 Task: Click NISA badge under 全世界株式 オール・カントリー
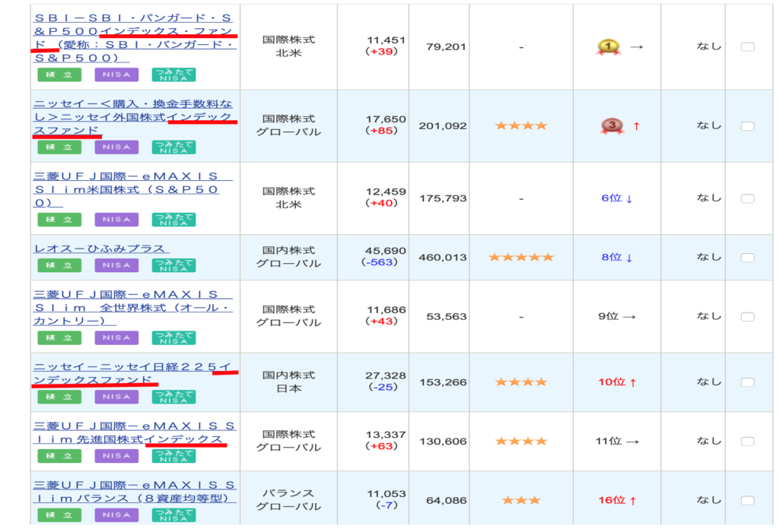pyautogui.click(x=116, y=337)
